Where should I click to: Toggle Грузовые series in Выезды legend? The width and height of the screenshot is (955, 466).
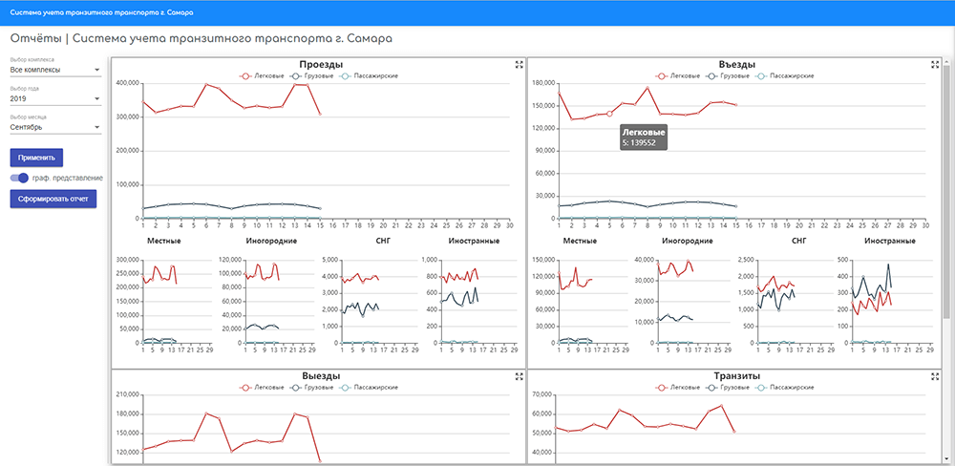(311, 388)
